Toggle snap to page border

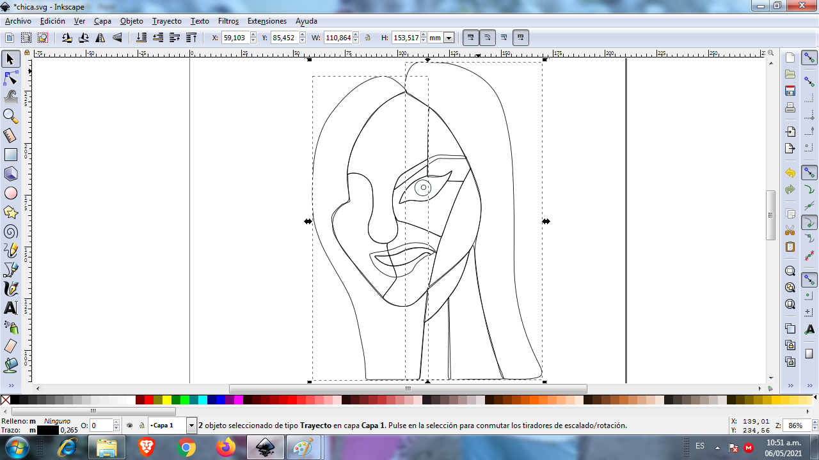[x=809, y=353]
